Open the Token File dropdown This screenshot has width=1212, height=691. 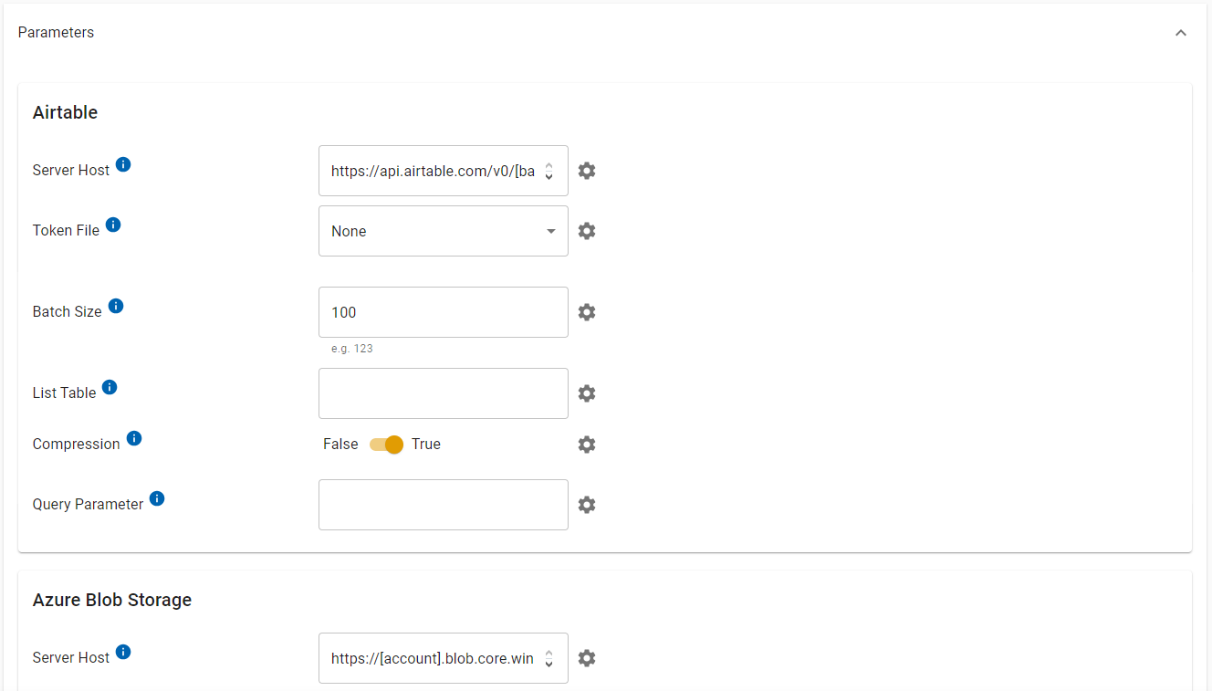coord(444,231)
